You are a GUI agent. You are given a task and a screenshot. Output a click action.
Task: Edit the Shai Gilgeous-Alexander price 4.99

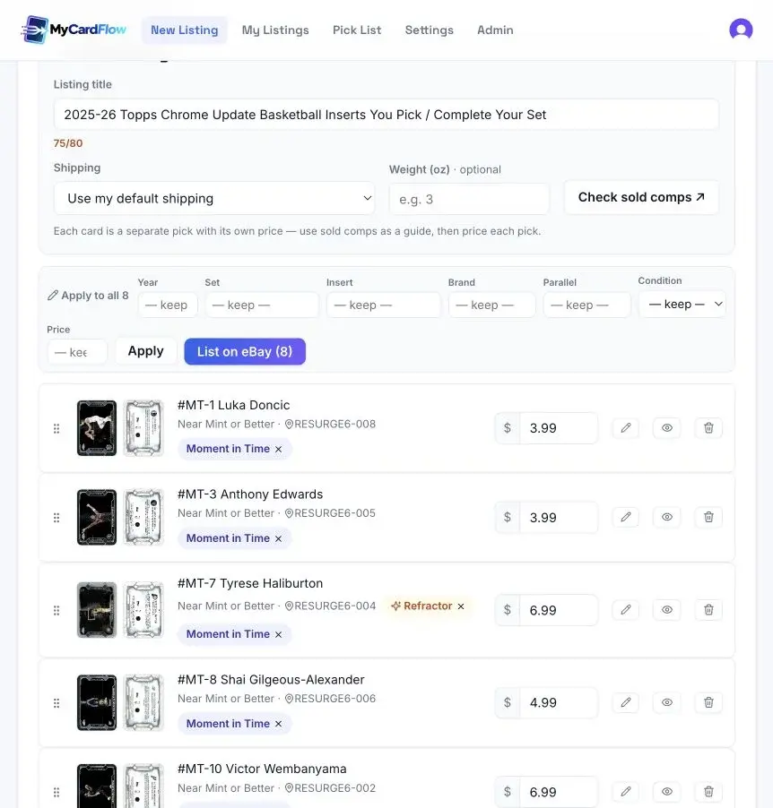[559, 703]
